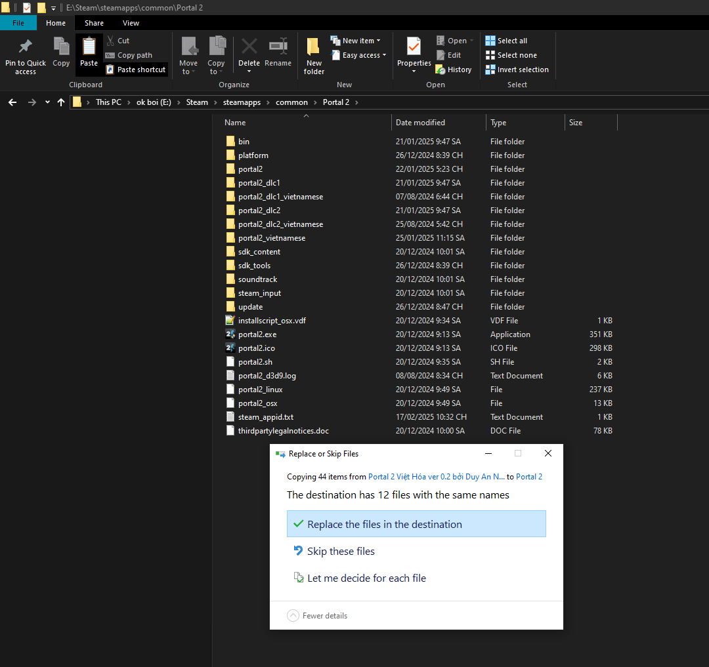Viewport: 709px width, 667px height.
Task: Click Properties icon in quick access toolbar
Action: [x=27, y=8]
